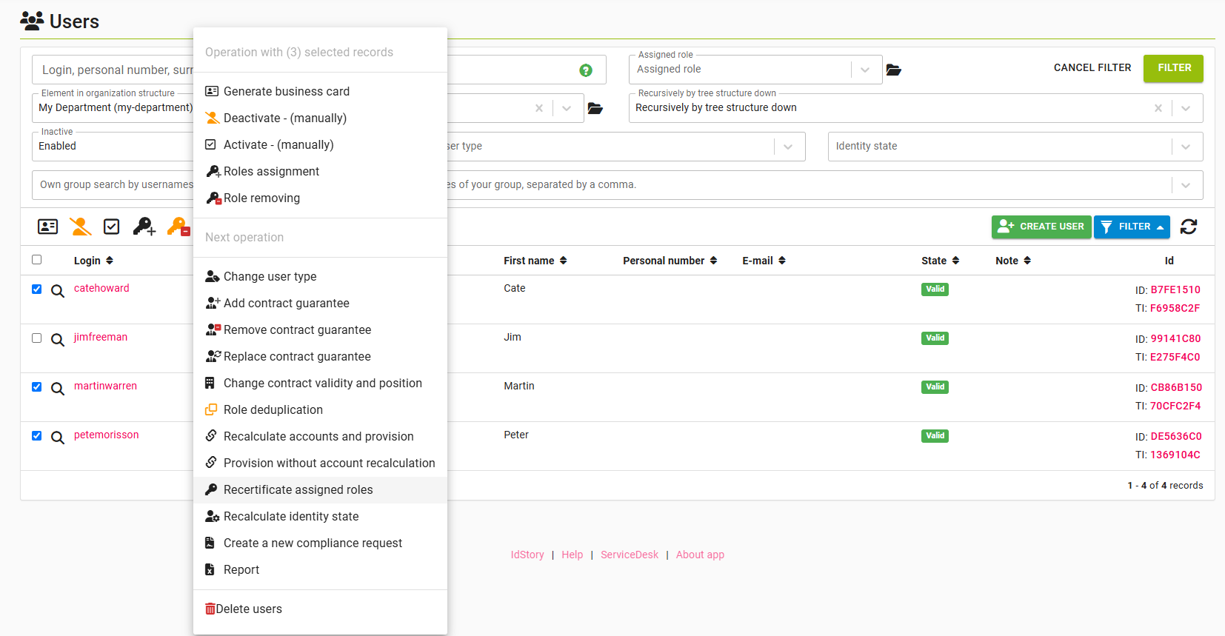Click the refresh icon beside the Filter button
The height and width of the screenshot is (636, 1225).
tap(1189, 227)
